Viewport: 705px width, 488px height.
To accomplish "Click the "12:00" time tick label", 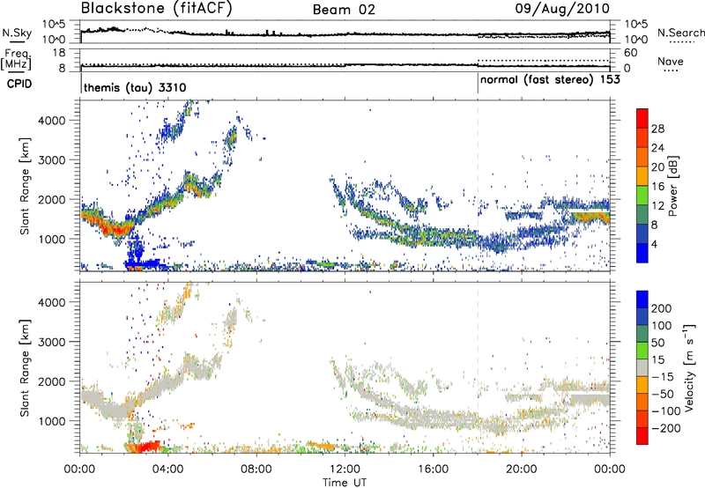I will (345, 470).
